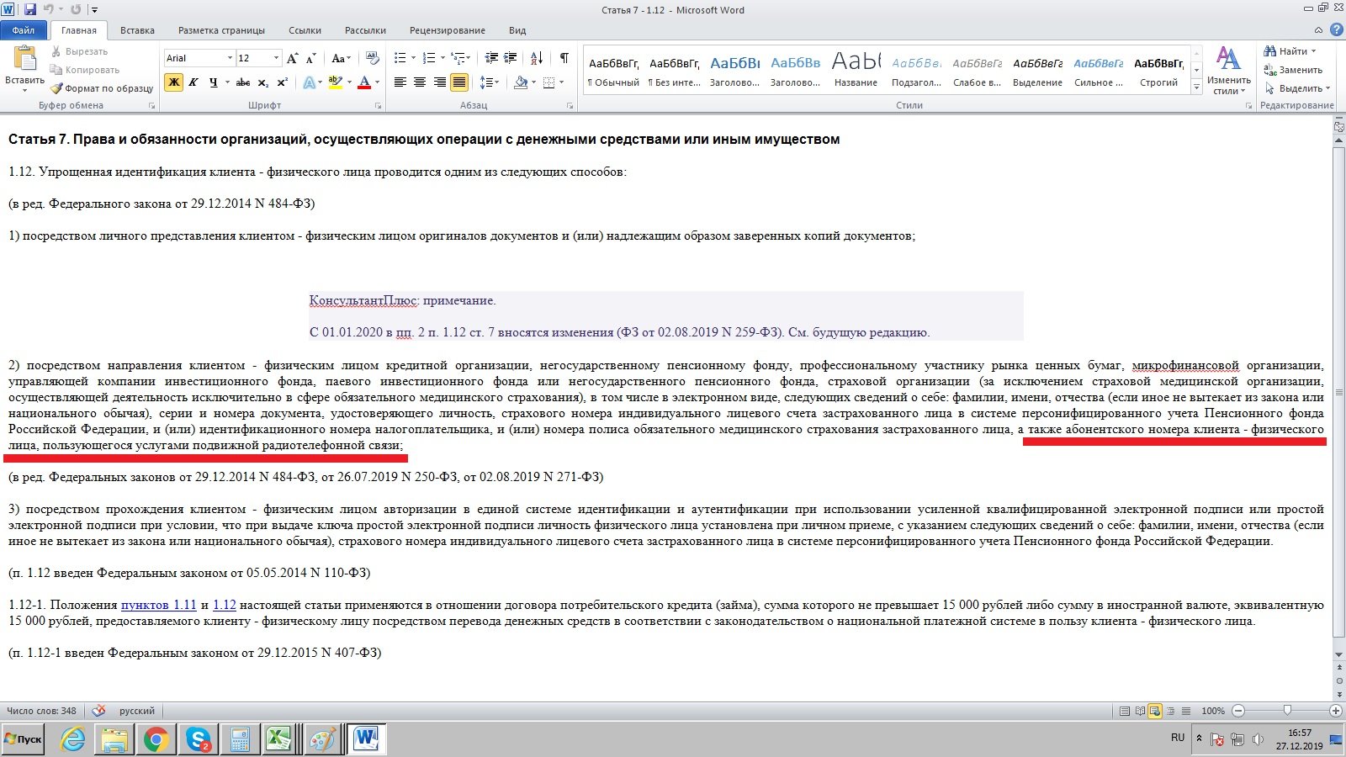
Task: Switch to the Рецензирование tab
Action: (447, 30)
